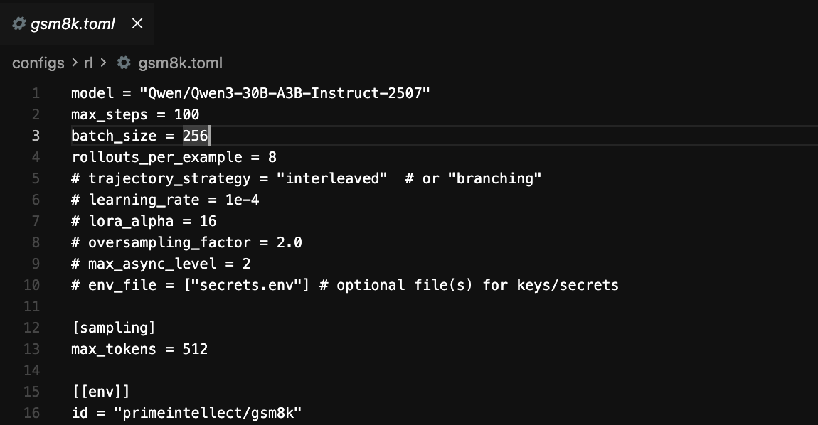Image resolution: width=818 pixels, height=425 pixels.
Task: Click the gear icon in the gsm8k.toml tab
Action: click(19, 23)
